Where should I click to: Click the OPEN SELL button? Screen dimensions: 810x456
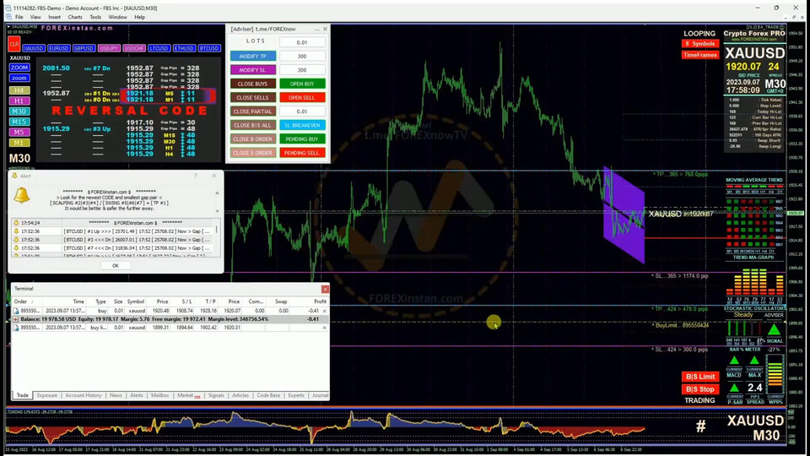coord(302,97)
